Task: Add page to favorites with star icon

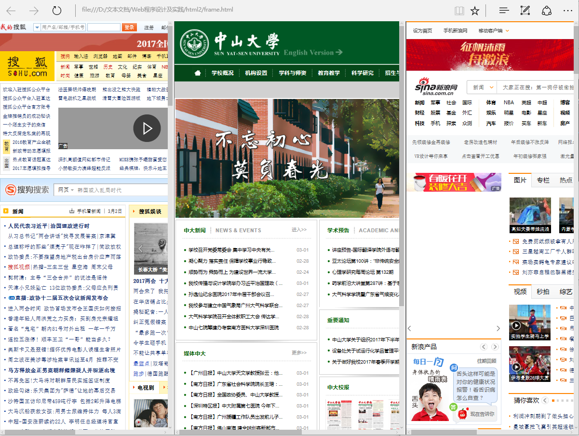Action: point(475,11)
